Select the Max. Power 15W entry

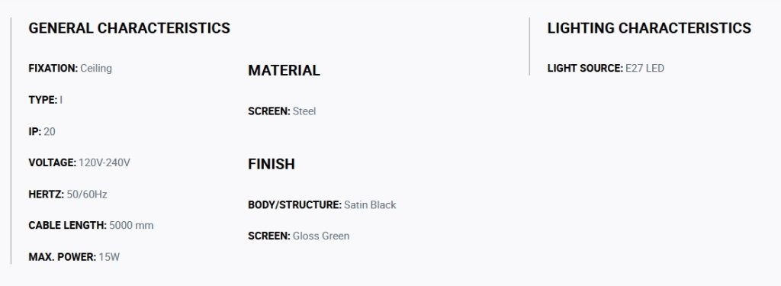click(74, 257)
